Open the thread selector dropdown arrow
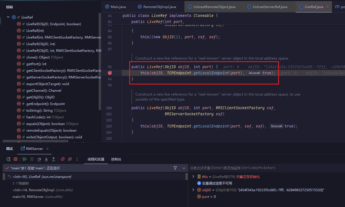Image resolution: width=345 pixels, height=207 pixels. (x=184, y=168)
